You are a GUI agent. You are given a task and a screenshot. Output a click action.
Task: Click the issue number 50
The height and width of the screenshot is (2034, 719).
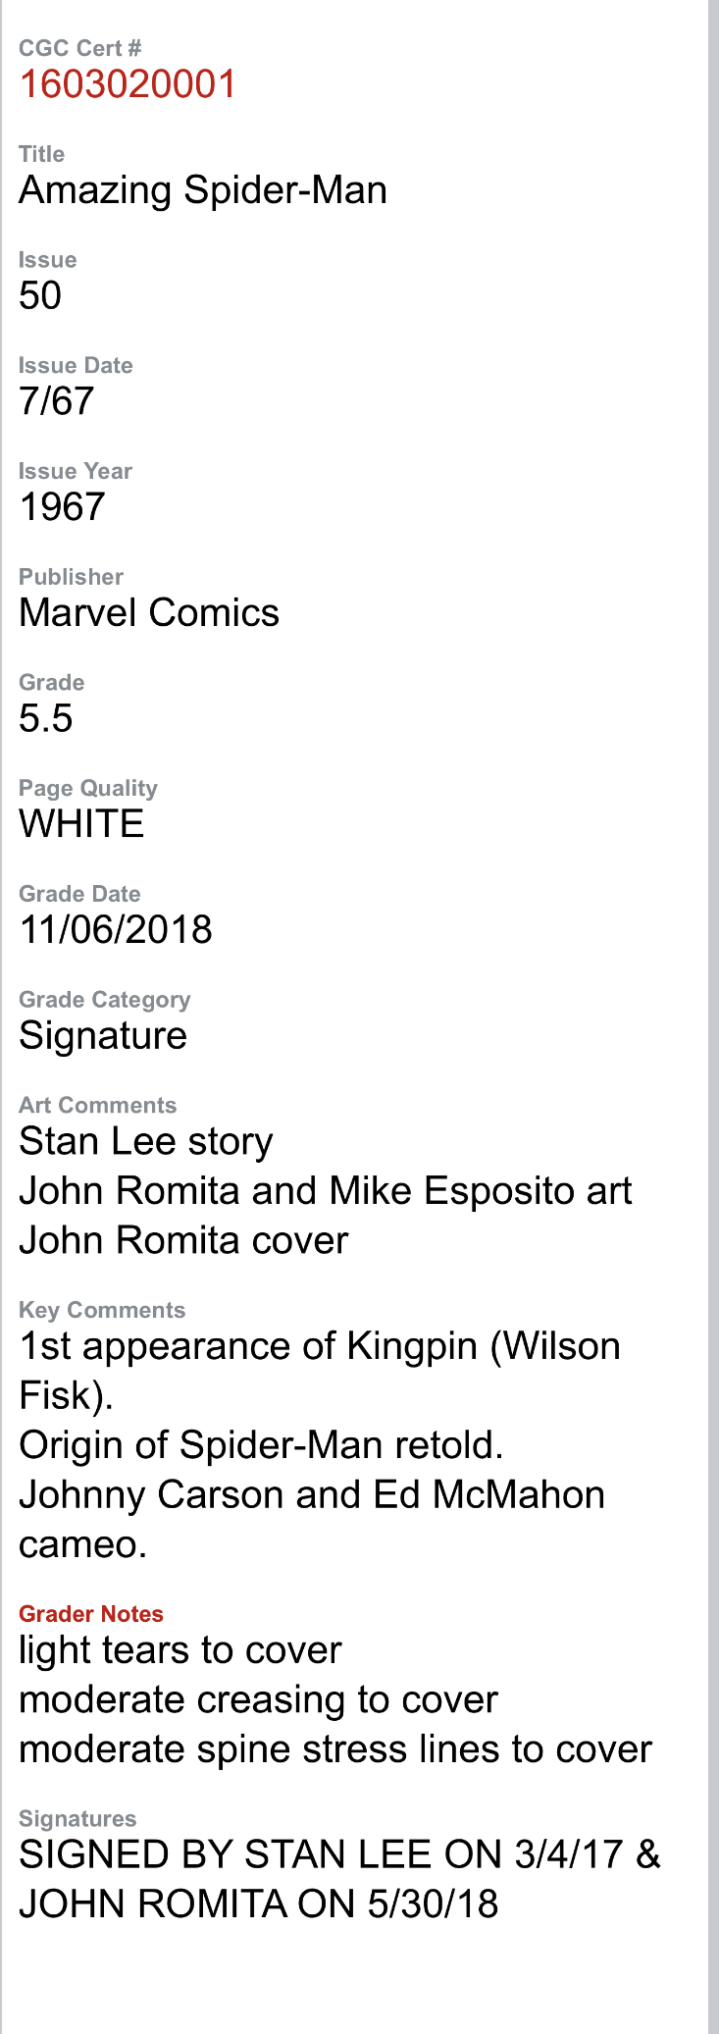40,295
